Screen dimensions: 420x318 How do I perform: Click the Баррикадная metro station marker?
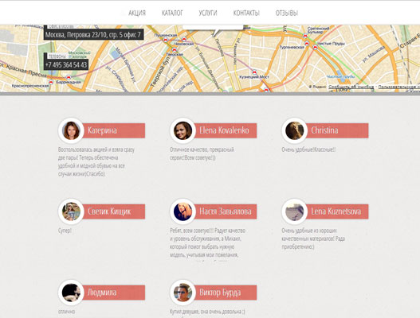(69, 78)
